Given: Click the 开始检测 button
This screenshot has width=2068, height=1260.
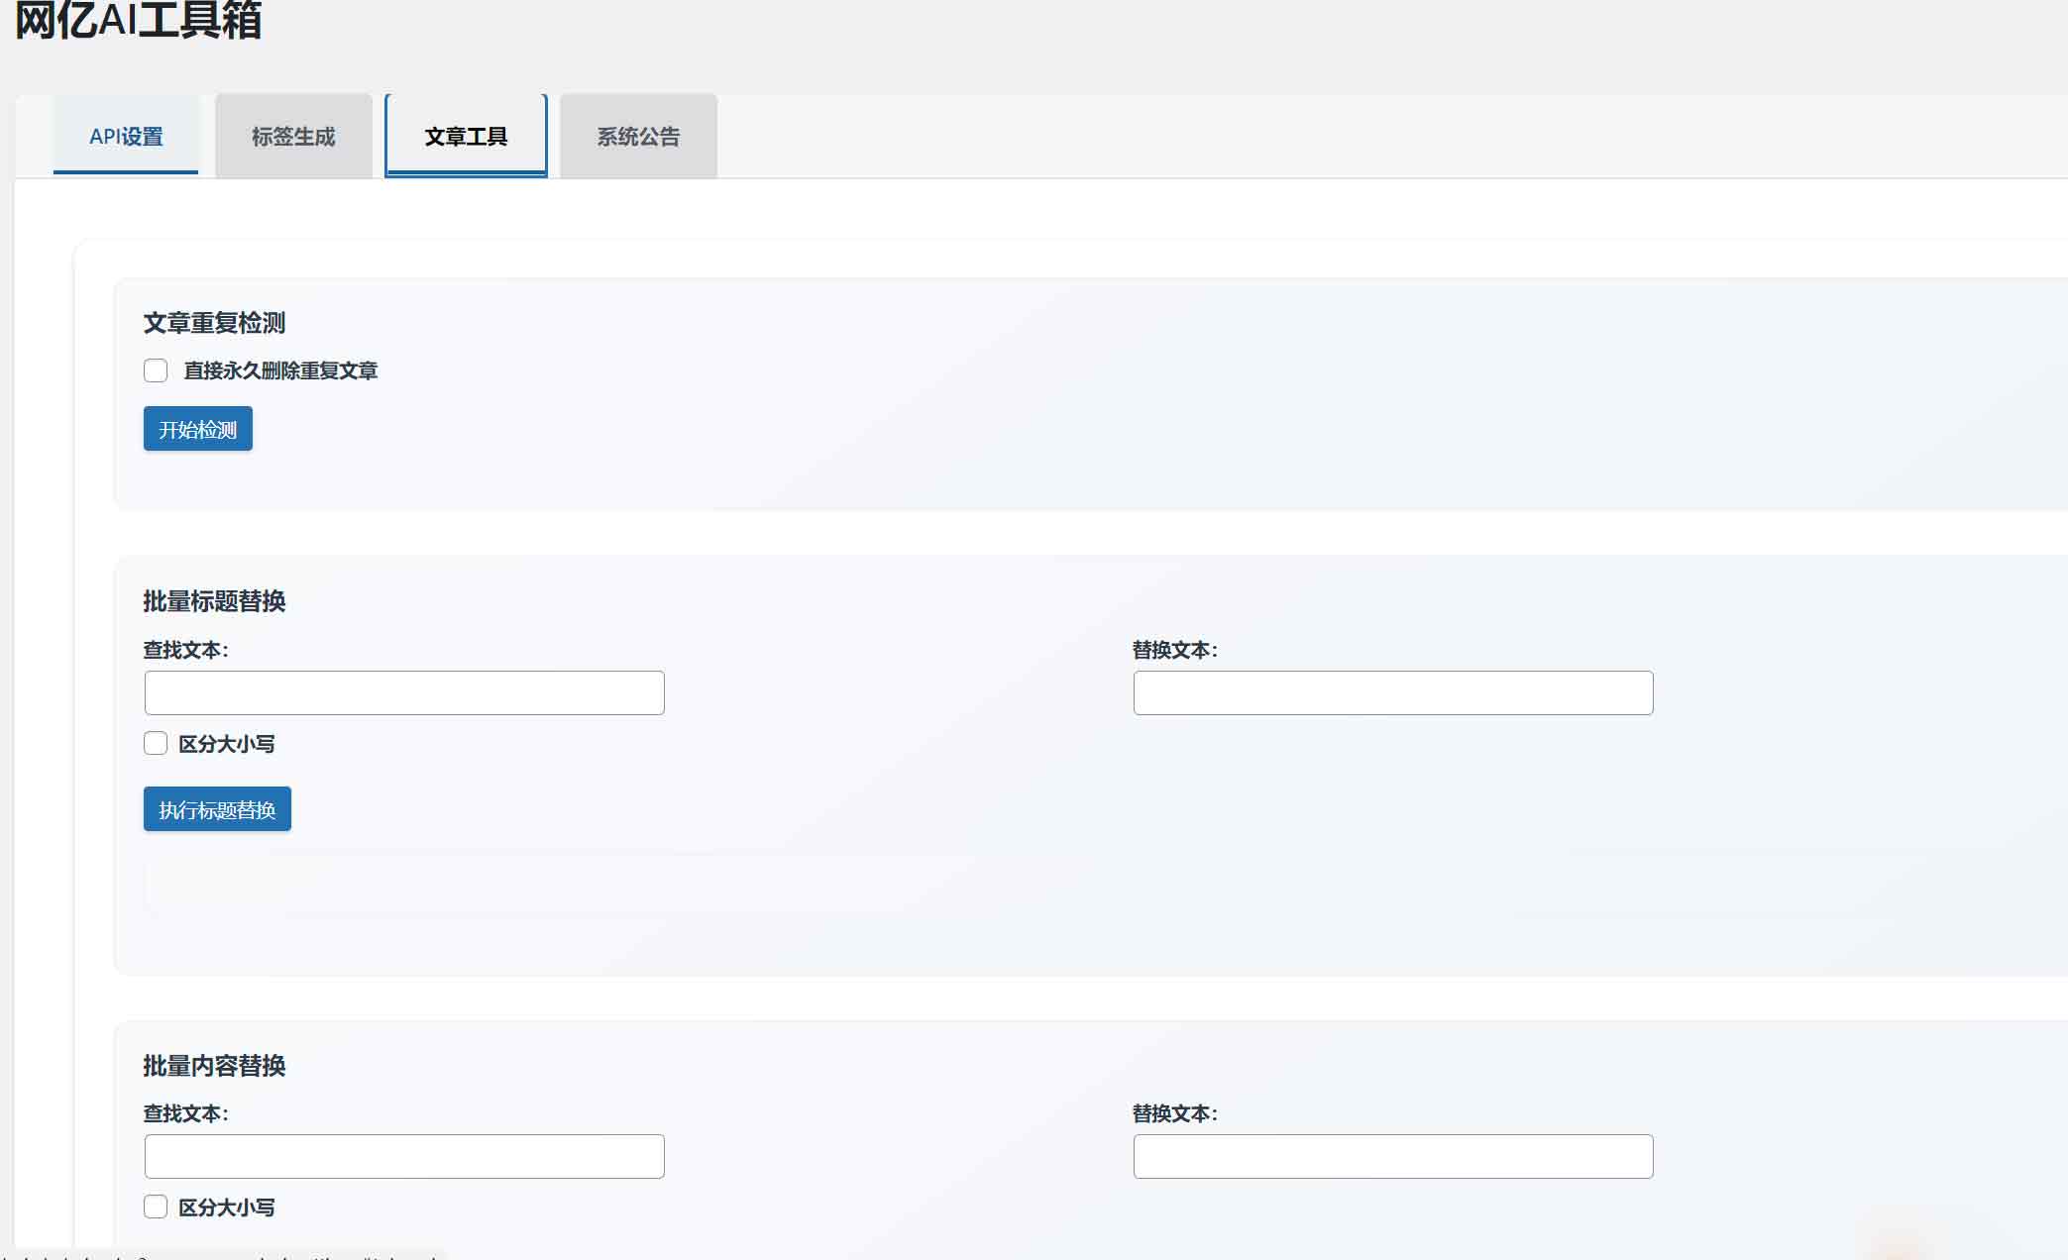Looking at the screenshot, I should tap(198, 429).
